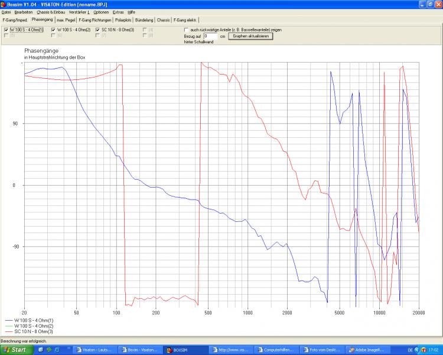The width and height of the screenshot is (443, 355).
Task: Enable the rückwärtige Anteile zeigen checkbox
Action: (187, 30)
